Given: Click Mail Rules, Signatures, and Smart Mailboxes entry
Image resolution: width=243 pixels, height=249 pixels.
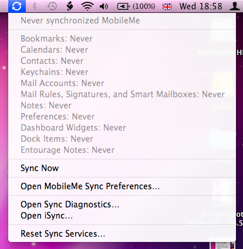Looking at the screenshot, I should [122, 94].
